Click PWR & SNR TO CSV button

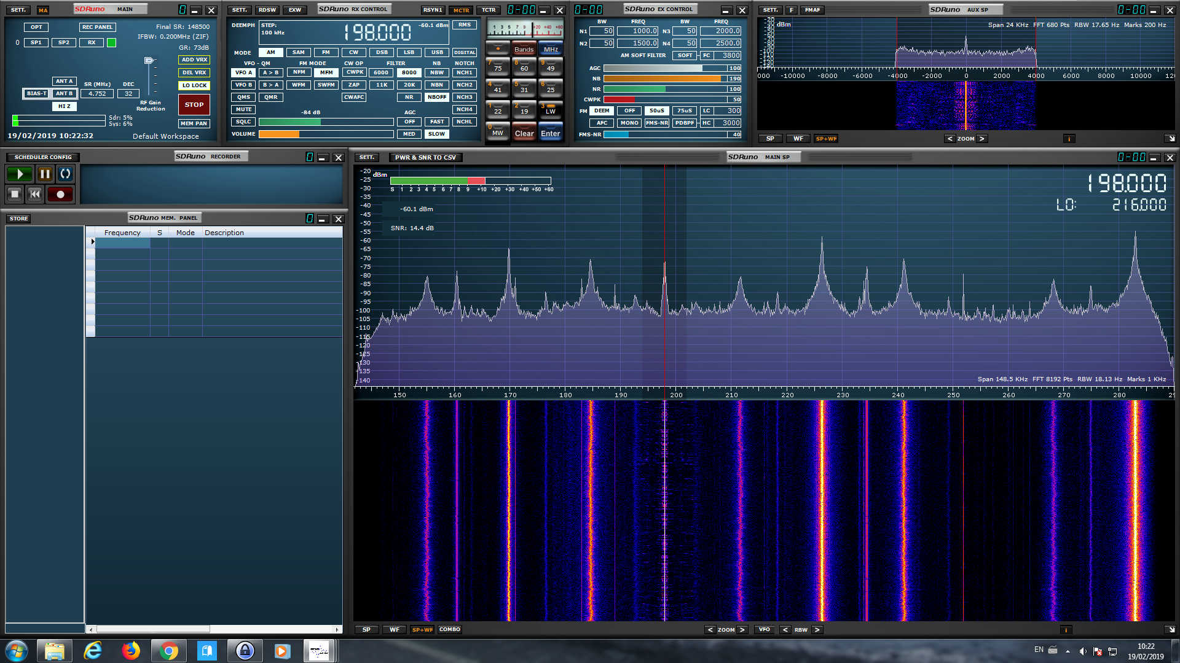pyautogui.click(x=425, y=158)
